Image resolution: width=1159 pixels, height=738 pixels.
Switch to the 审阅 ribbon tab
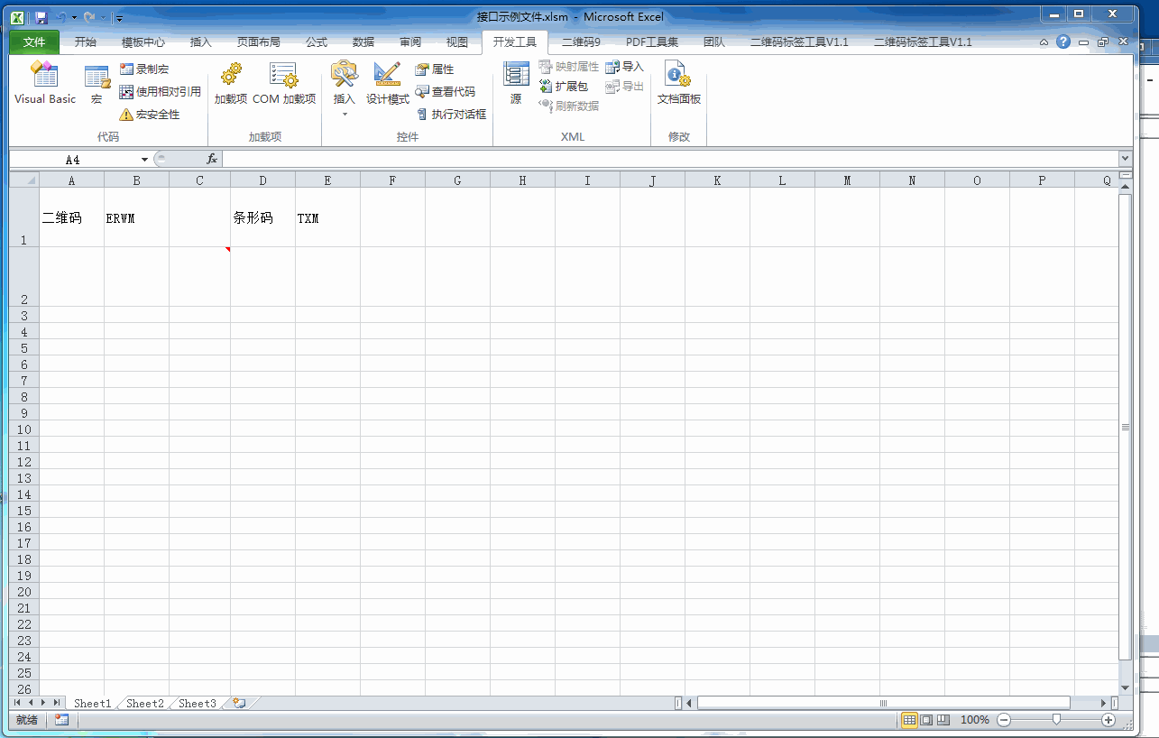click(410, 42)
